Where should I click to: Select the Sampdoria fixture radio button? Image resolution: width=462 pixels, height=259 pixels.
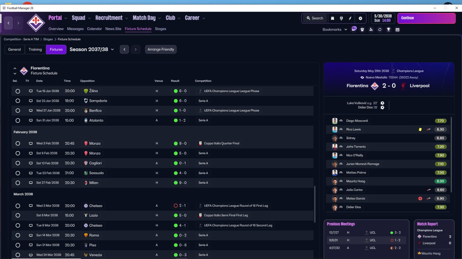18,101
